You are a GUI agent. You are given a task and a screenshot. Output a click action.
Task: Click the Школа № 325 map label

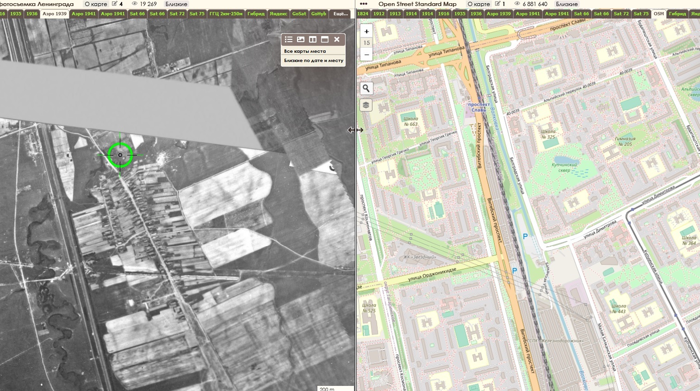(x=548, y=134)
